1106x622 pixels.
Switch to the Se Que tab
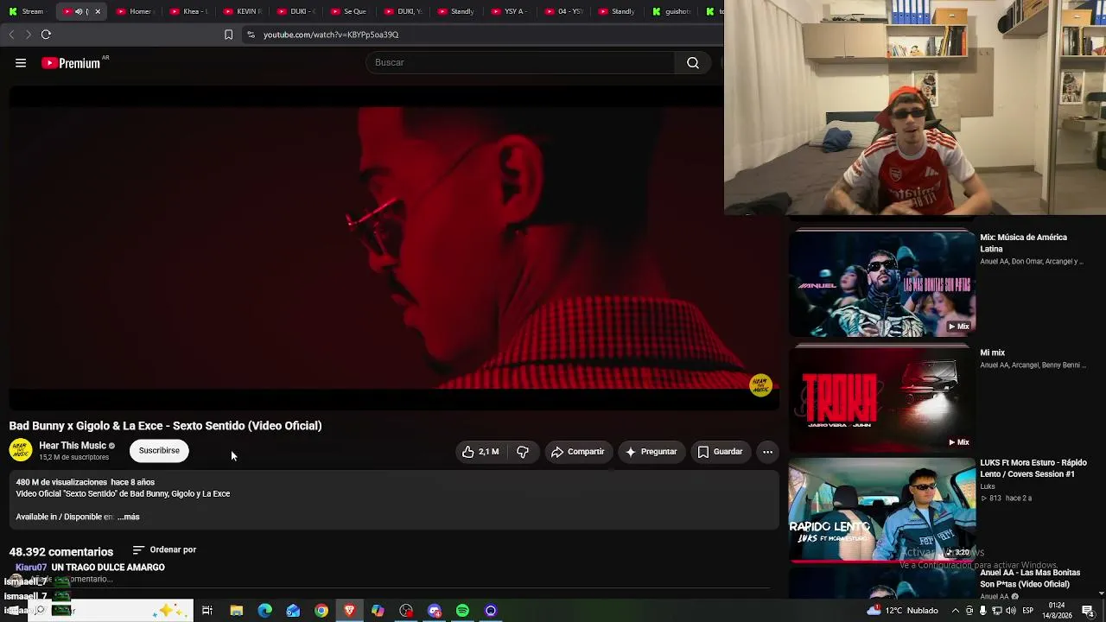[x=350, y=11]
